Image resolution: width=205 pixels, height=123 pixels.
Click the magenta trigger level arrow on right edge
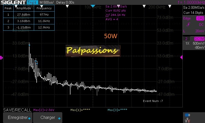(181, 57)
